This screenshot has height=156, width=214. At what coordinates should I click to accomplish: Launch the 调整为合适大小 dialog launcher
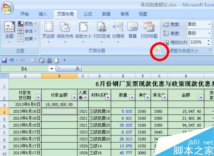click(x=210, y=50)
